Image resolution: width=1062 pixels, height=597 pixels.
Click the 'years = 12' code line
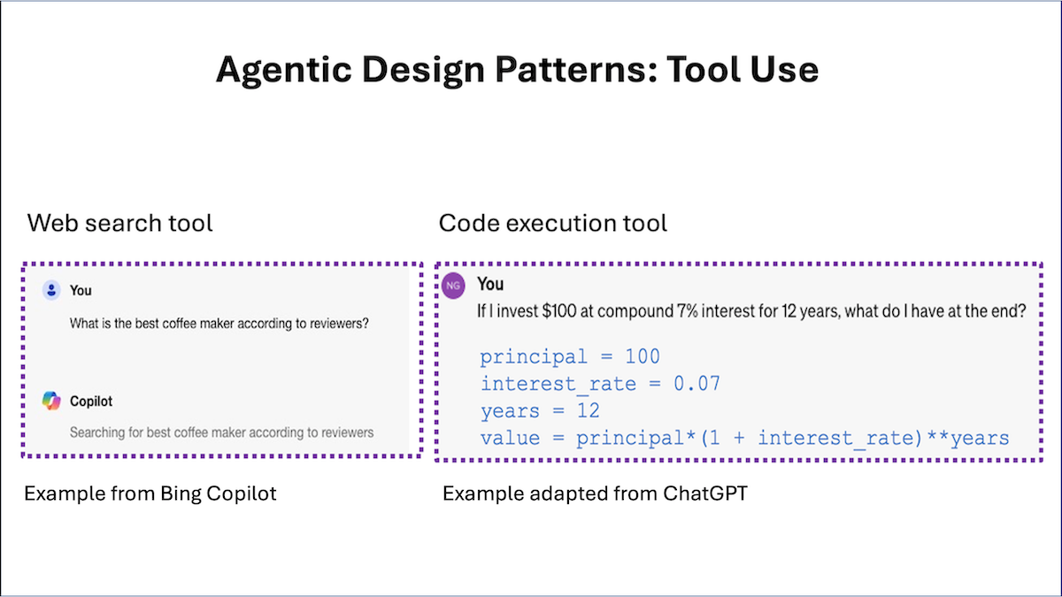click(540, 410)
